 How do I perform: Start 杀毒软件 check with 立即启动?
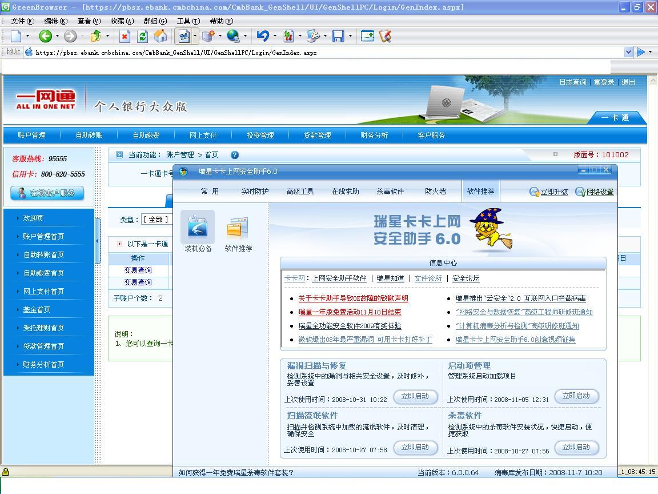pyautogui.click(x=576, y=447)
